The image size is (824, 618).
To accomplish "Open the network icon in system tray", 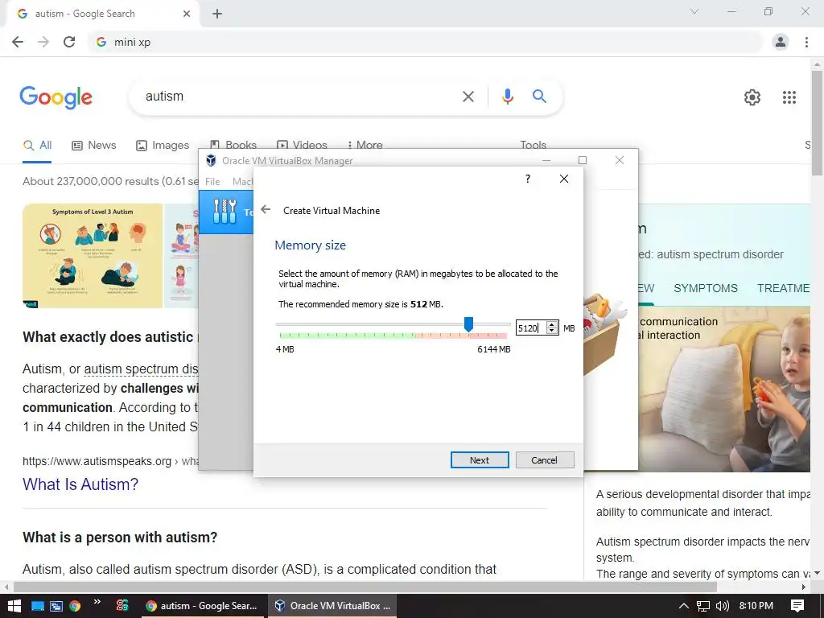I will [x=703, y=606].
